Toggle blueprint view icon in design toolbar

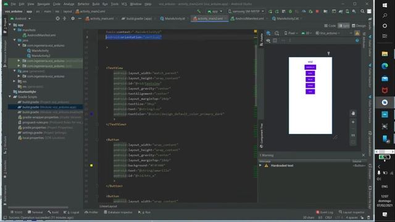click(275, 41)
